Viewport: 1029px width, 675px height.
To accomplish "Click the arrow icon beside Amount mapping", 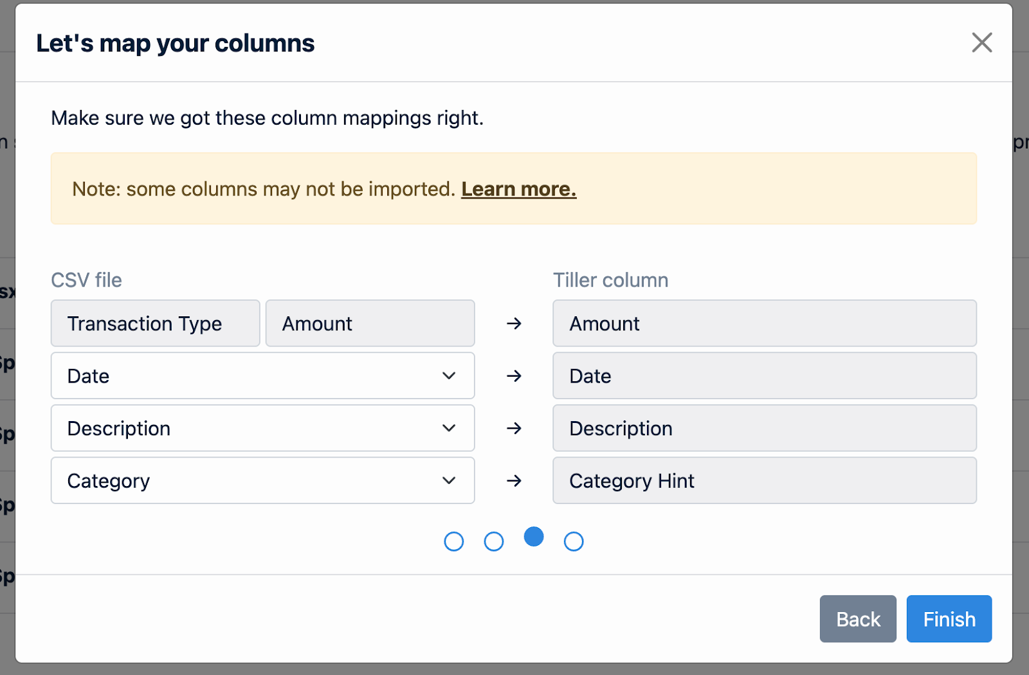I will tap(514, 323).
